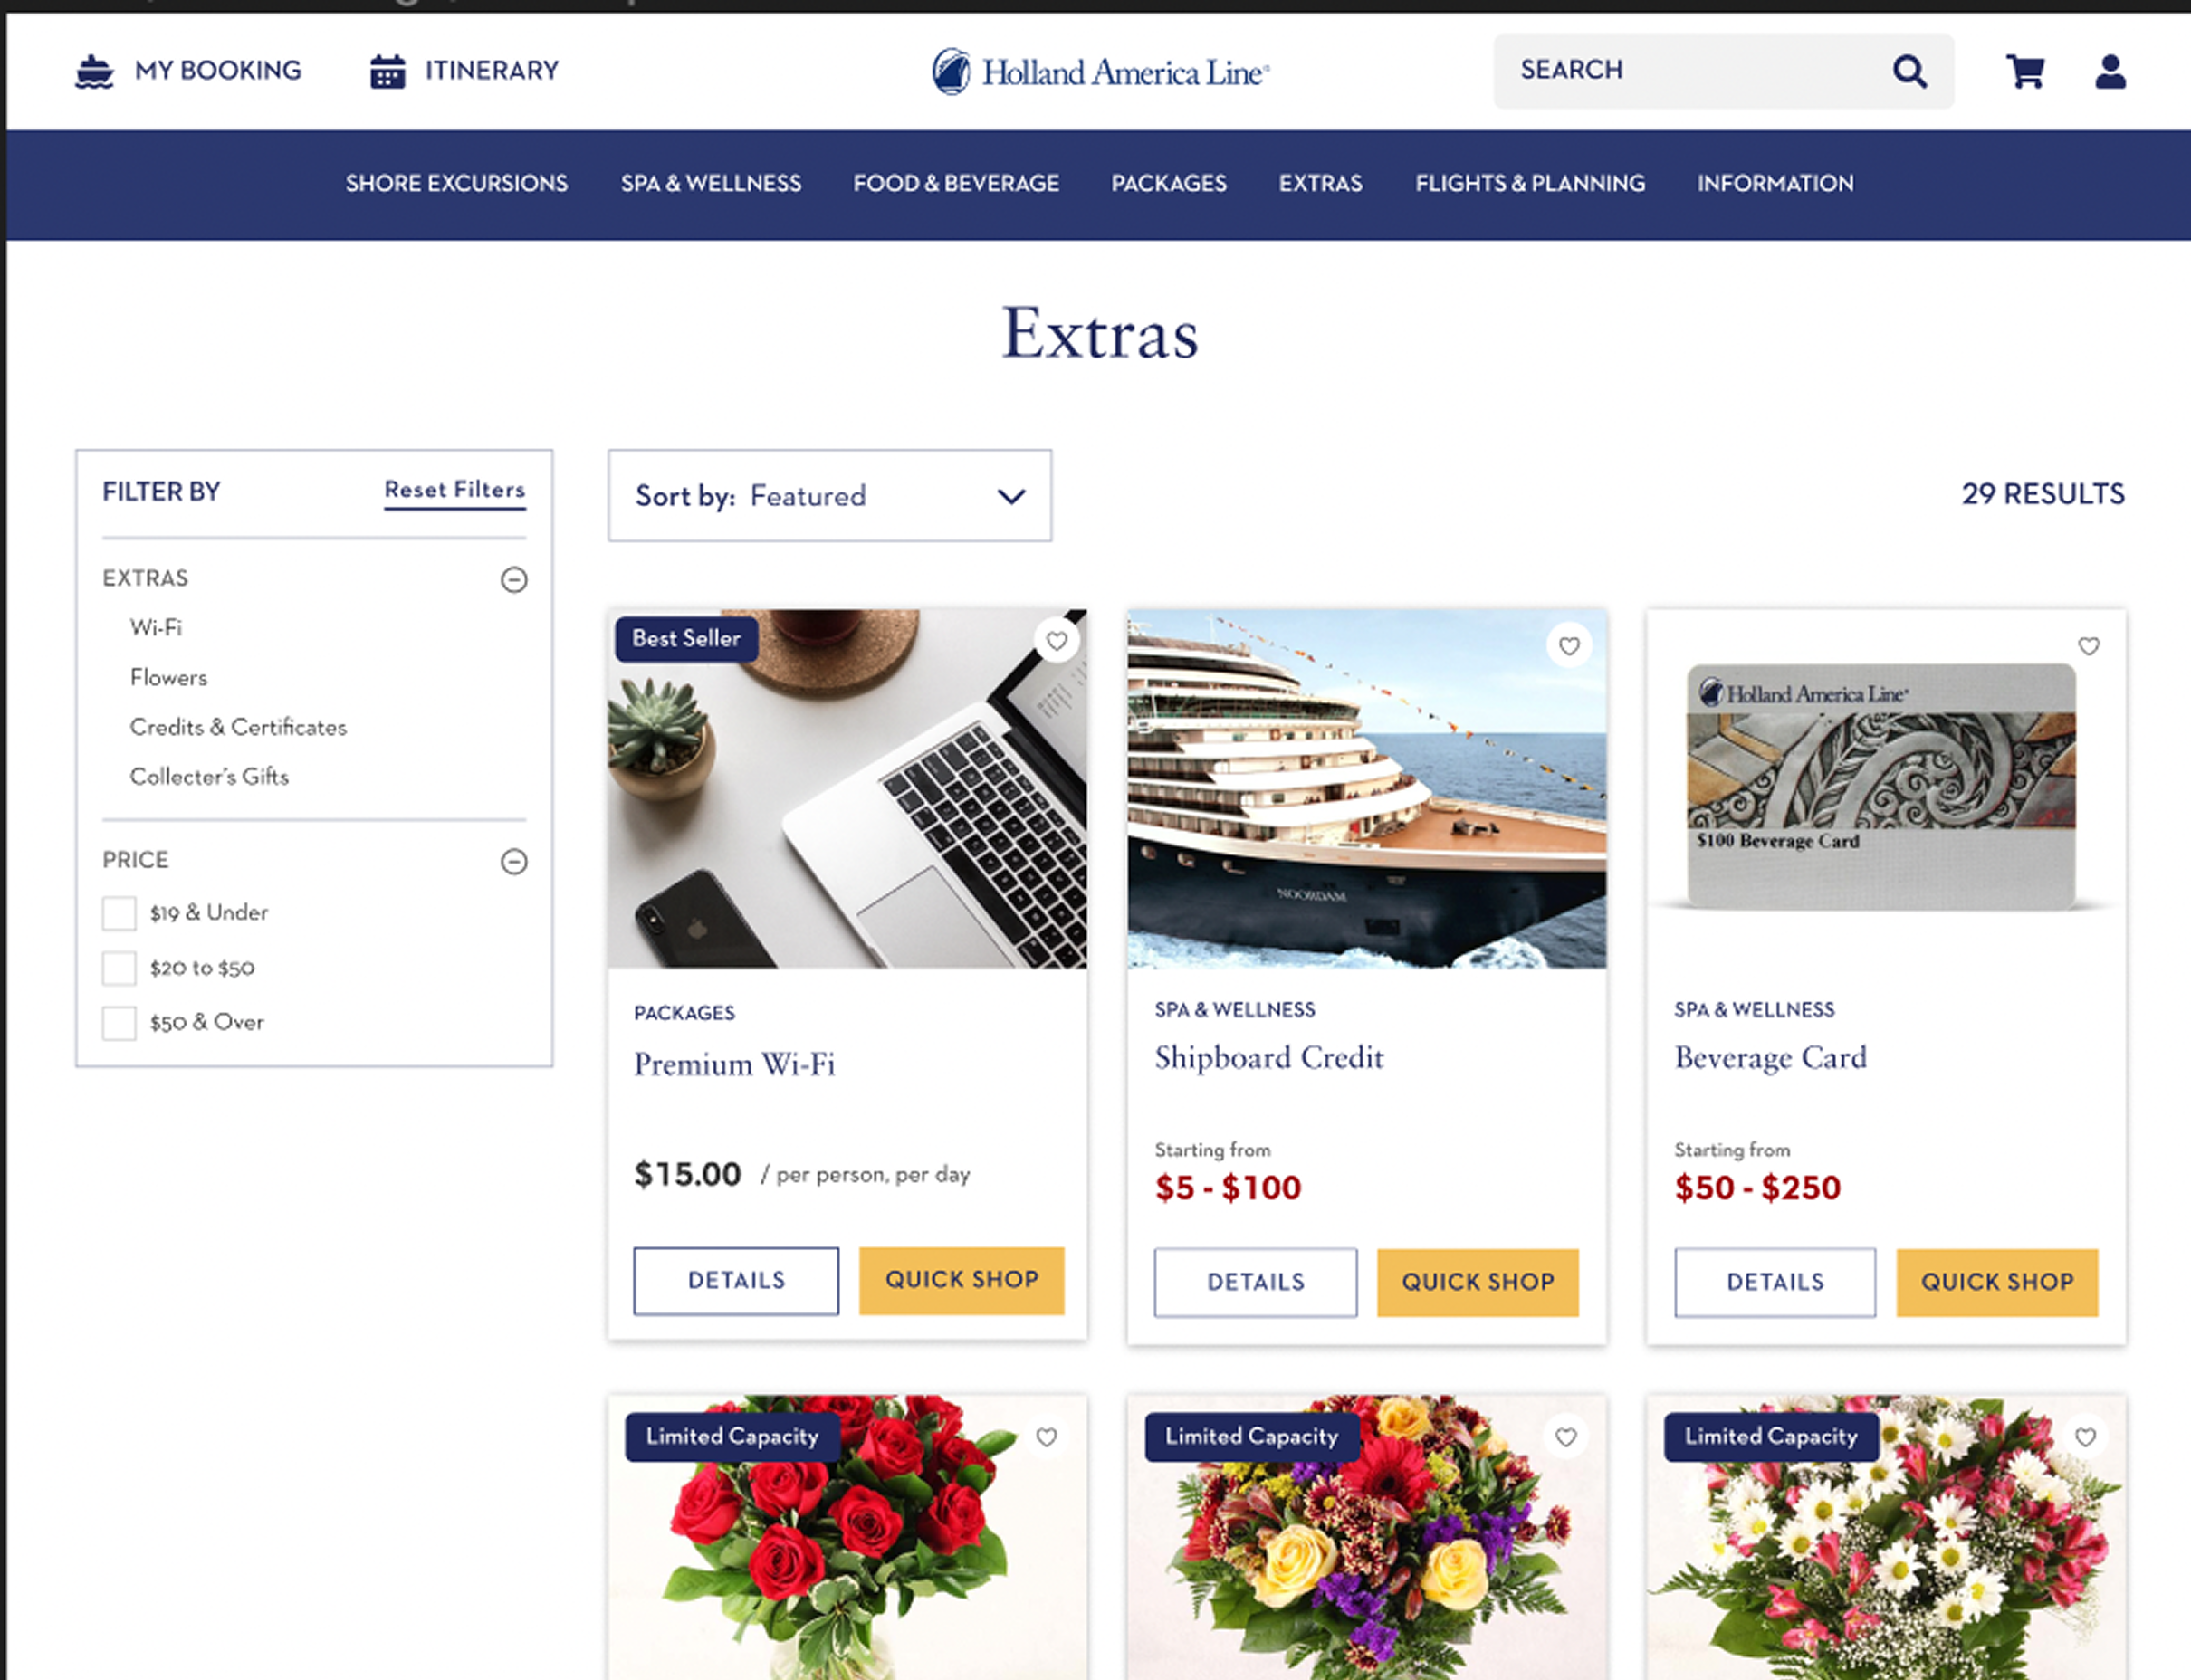Favorite Beverage Card with heart icon
The image size is (2191, 1680).
2089,646
